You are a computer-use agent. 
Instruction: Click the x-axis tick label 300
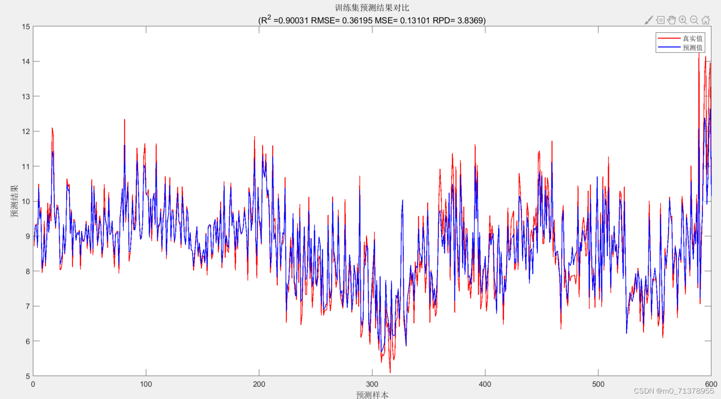point(372,384)
